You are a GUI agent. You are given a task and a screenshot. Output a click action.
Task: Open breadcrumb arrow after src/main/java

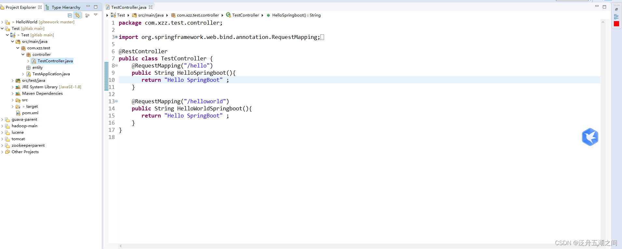(167, 15)
